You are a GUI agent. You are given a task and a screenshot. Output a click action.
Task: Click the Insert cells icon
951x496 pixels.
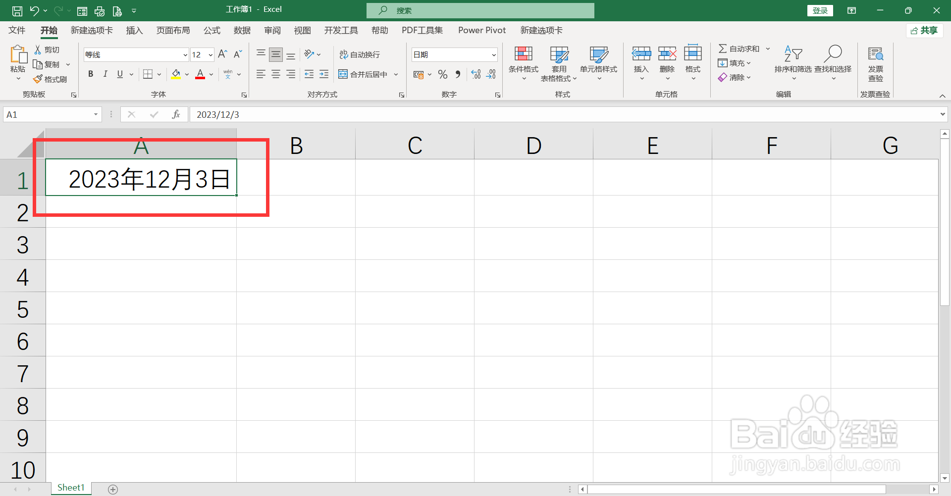(x=641, y=53)
